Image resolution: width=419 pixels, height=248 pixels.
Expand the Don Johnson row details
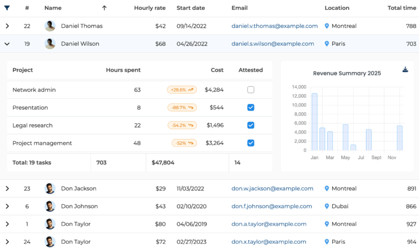(x=7, y=207)
